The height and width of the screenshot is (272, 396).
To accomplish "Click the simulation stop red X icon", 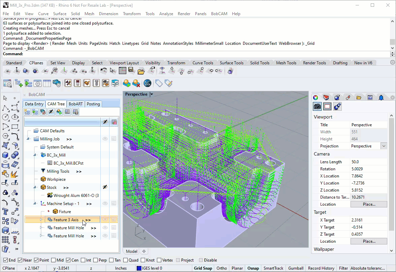I will tap(136, 83).
